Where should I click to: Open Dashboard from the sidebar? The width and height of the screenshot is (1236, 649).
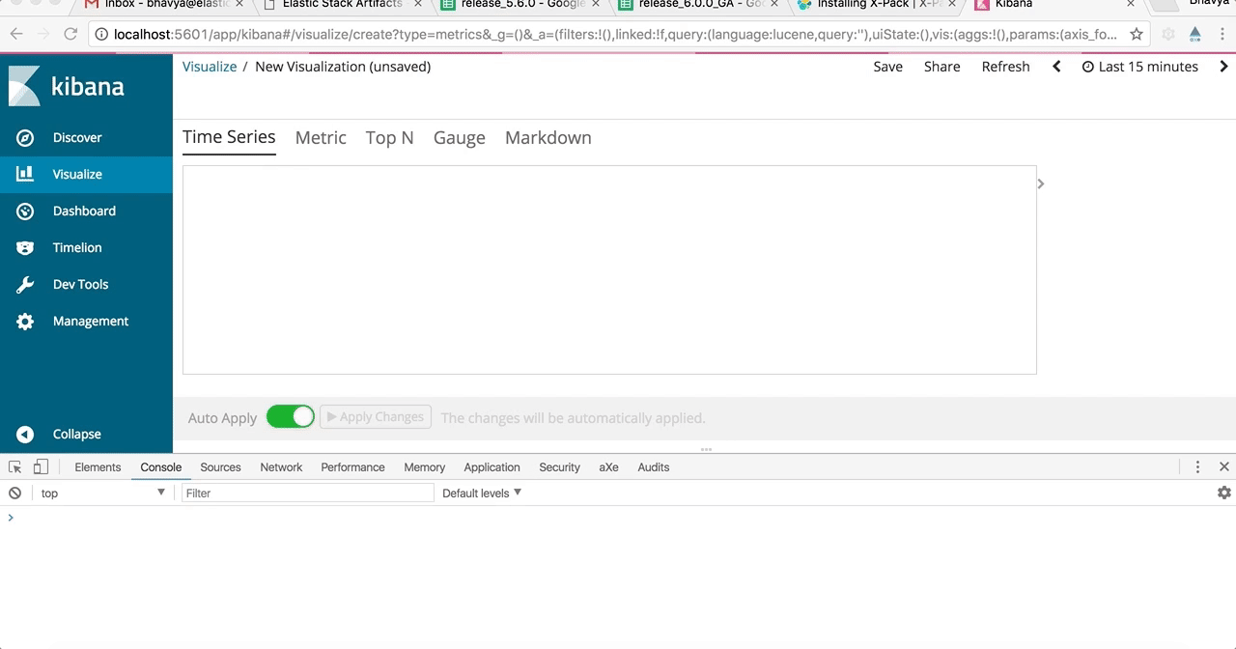click(x=86, y=212)
